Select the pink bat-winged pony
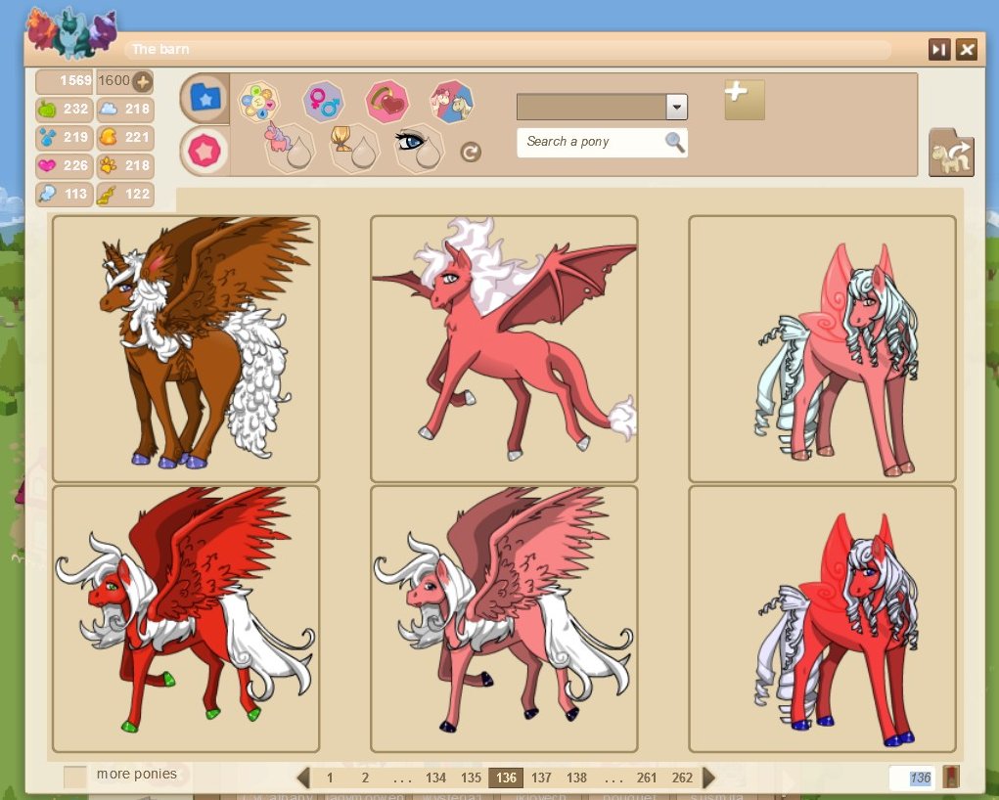 [504, 348]
